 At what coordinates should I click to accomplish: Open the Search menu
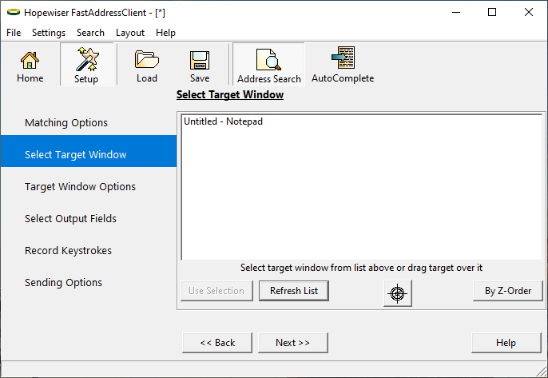(x=90, y=33)
